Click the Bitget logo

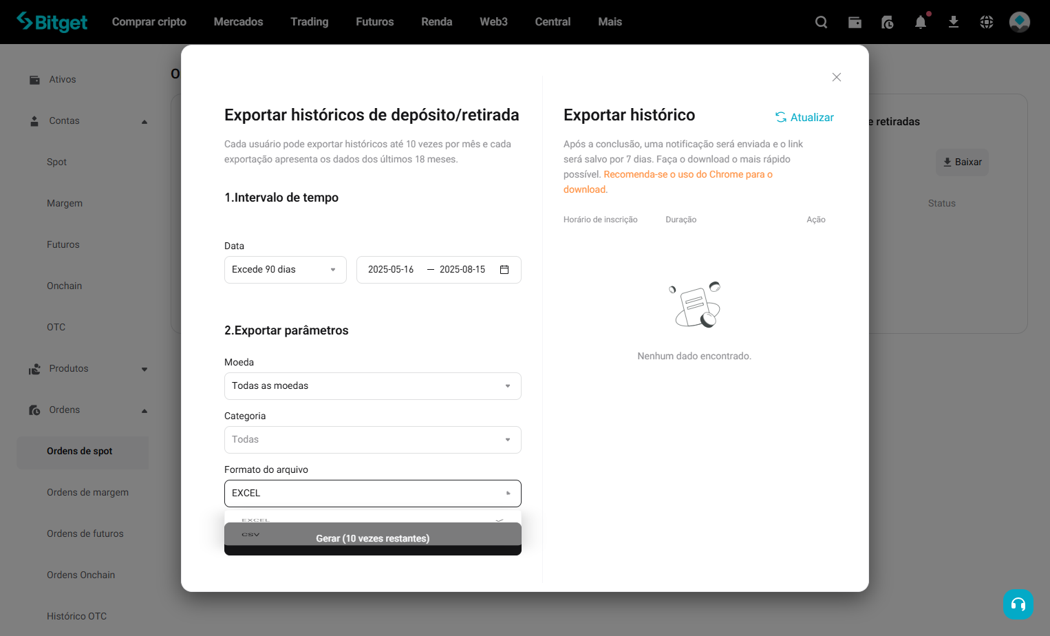pyautogui.click(x=52, y=22)
